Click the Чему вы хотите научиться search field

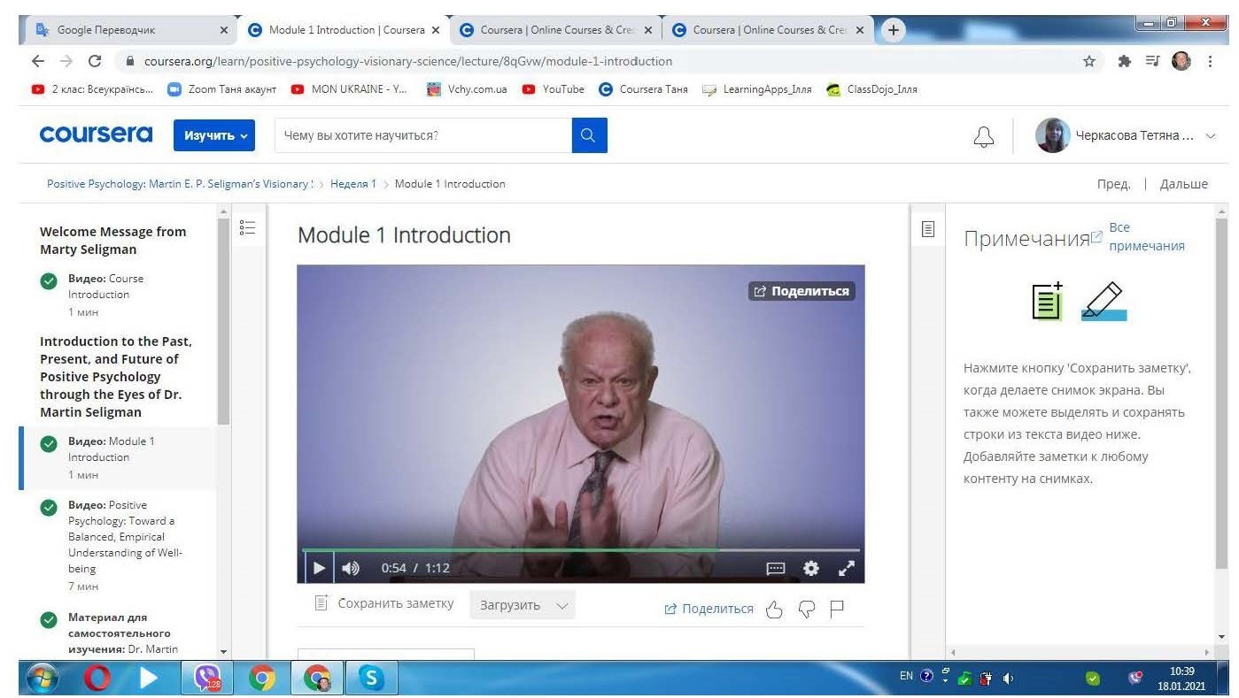(423, 135)
